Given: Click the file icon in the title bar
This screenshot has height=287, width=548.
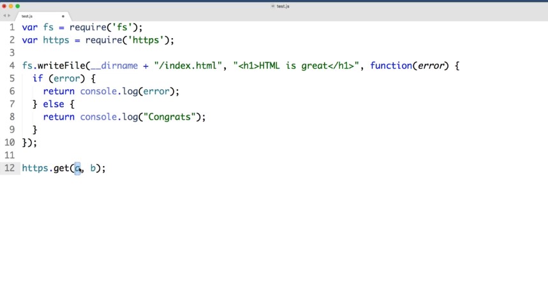Looking at the screenshot, I should coord(273,6).
